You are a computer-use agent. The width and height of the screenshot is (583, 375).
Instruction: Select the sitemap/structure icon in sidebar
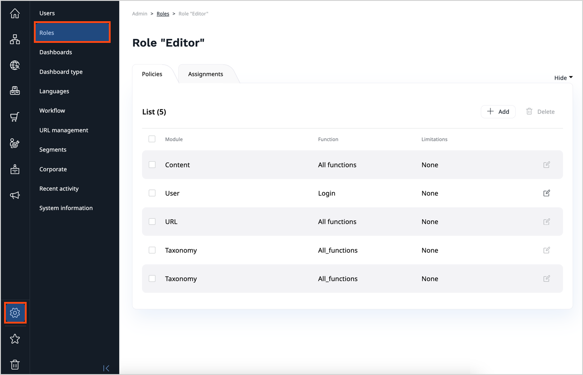pos(15,39)
